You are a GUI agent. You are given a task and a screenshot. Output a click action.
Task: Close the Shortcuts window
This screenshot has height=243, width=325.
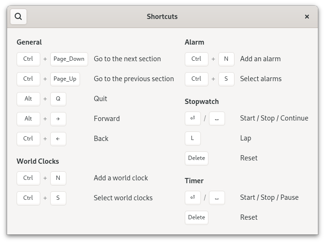click(307, 17)
